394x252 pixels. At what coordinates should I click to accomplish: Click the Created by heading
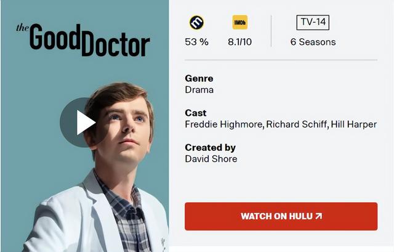pyautogui.click(x=211, y=148)
